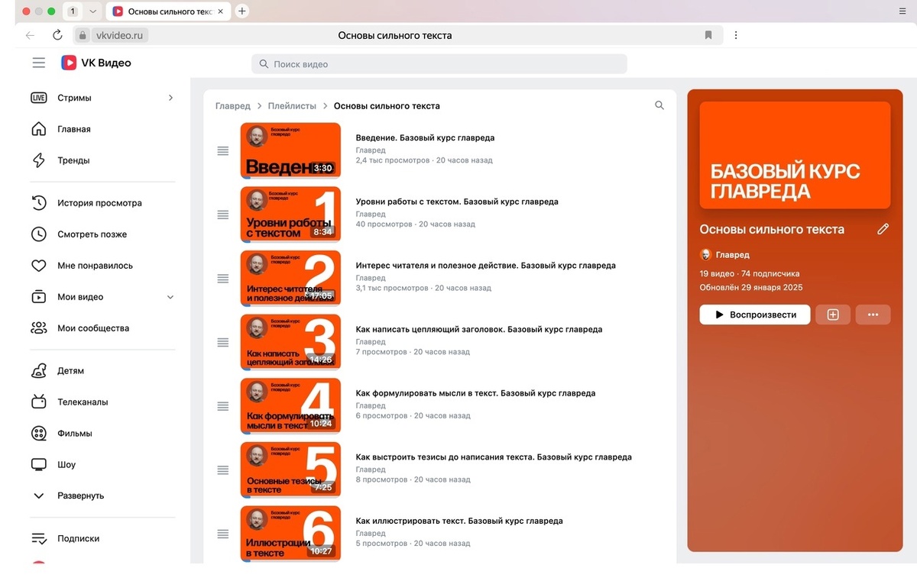Grab reorder handle for Интерес читателя video

pos(223,279)
